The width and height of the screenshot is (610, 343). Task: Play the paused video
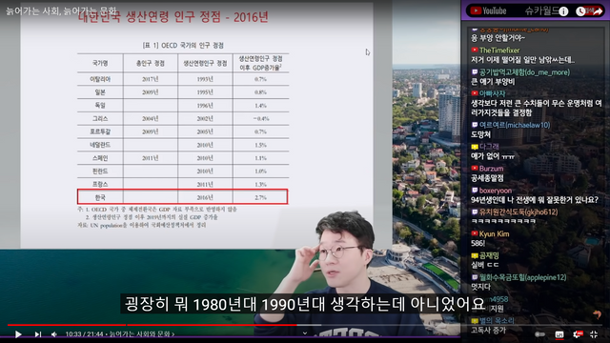click(18, 334)
